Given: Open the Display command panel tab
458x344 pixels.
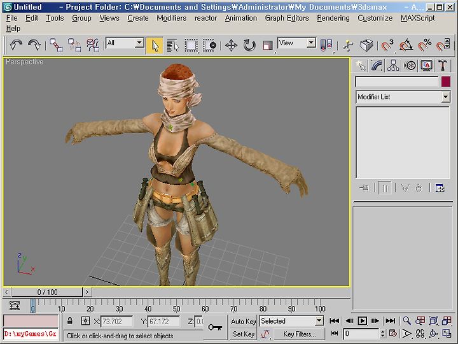Looking at the screenshot, I should [426, 66].
